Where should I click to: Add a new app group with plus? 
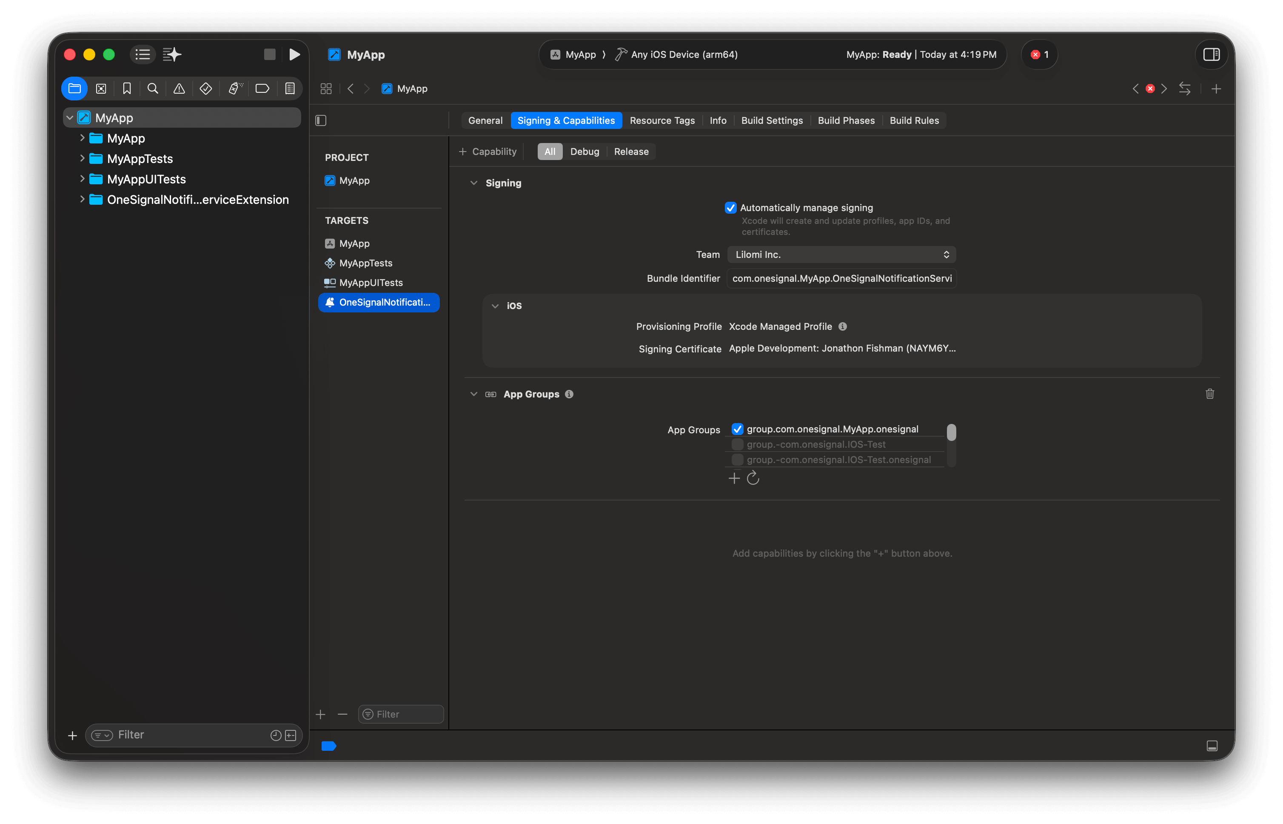click(734, 478)
